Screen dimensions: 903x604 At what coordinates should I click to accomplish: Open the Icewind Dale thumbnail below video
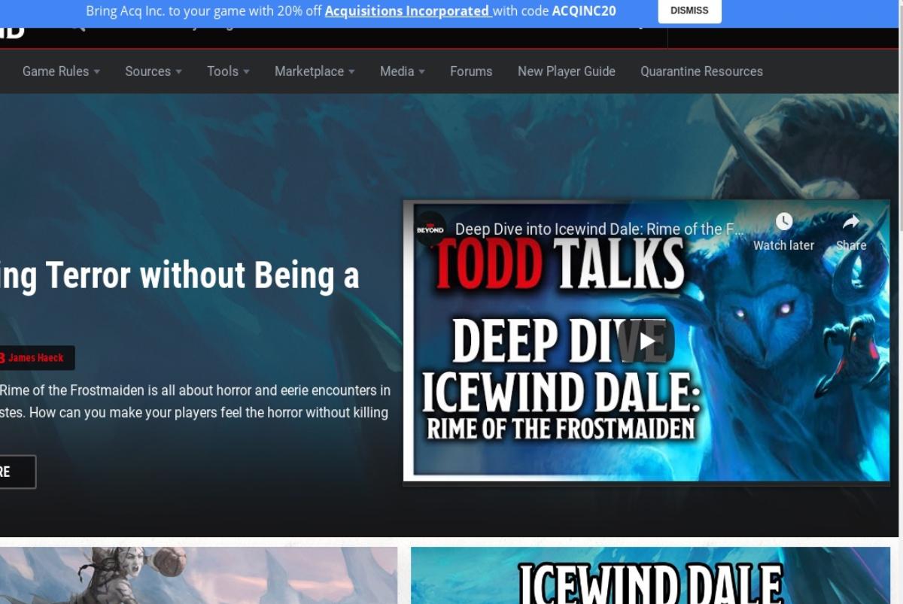(650, 575)
